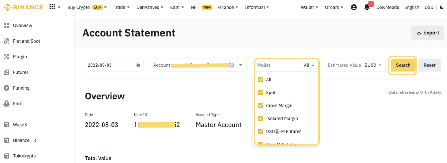Image resolution: width=447 pixels, height=163 pixels.
Task: Uncheck the Isolated Margin checkbox
Action: pos(261,118)
